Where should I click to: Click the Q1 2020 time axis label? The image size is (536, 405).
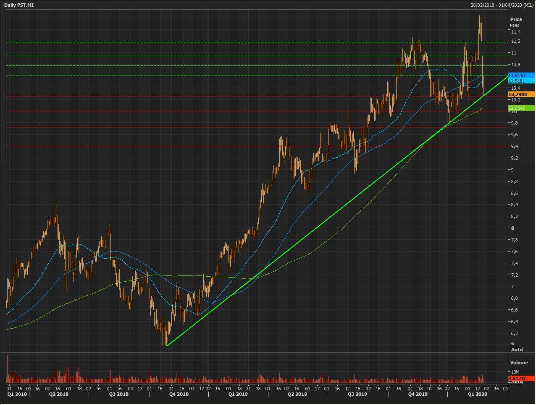tap(478, 394)
